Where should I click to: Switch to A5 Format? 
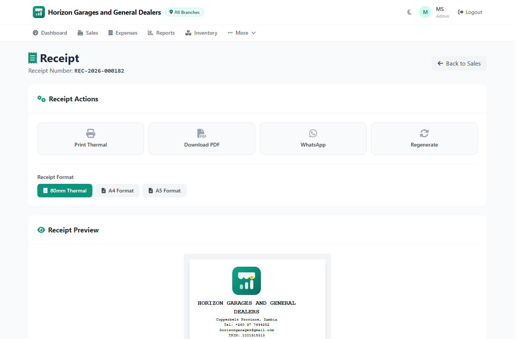pos(164,191)
